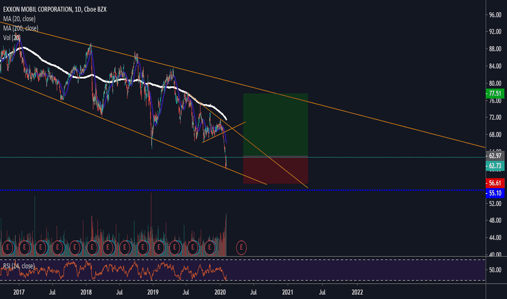Select the MA (20, close) legend
Image resolution: width=507 pixels, height=299 pixels.
click(x=20, y=18)
